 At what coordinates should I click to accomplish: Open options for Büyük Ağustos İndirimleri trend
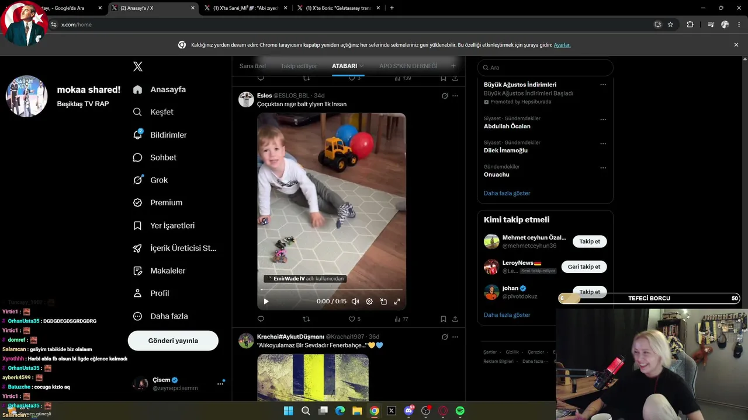pos(603,85)
